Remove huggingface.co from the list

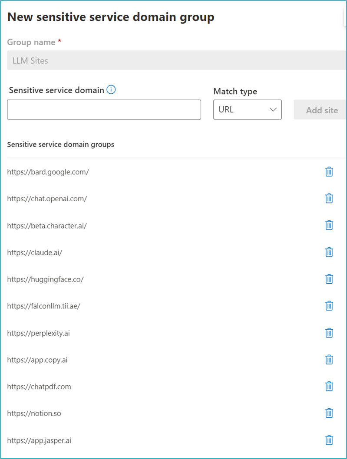(x=329, y=279)
